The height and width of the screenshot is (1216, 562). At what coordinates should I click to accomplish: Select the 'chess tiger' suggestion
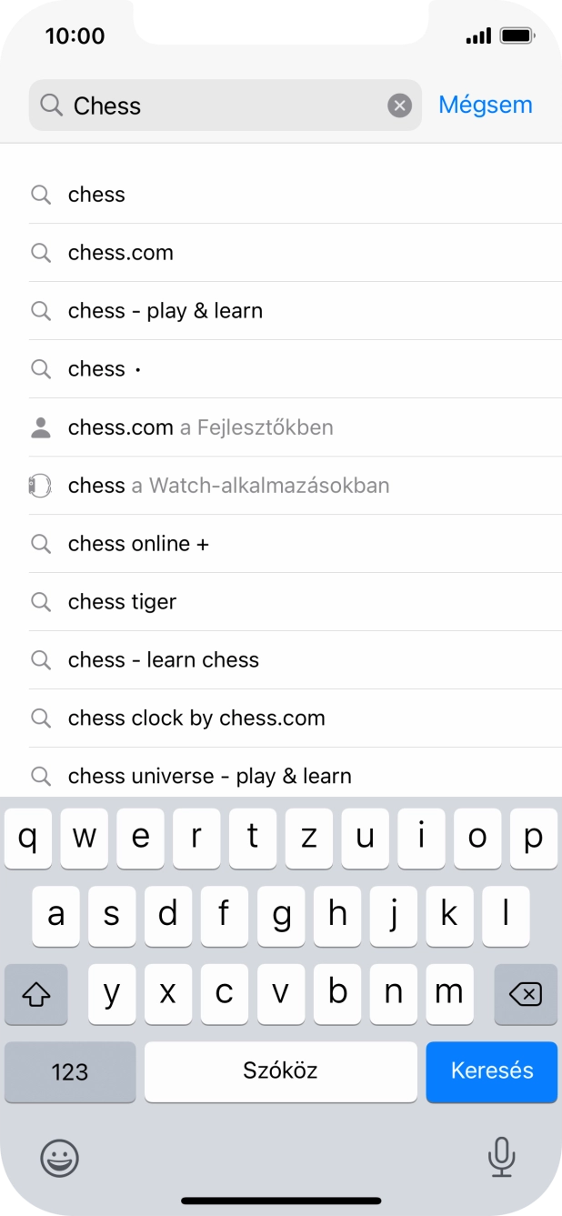[123, 602]
